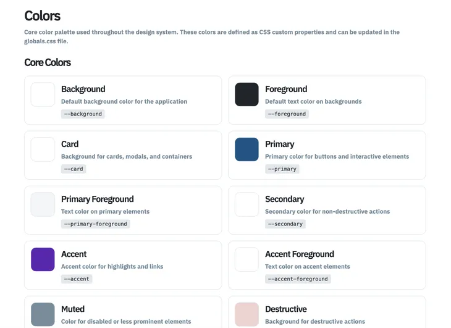Click the Background color swatch
The height and width of the screenshot is (328, 451).
(x=43, y=95)
